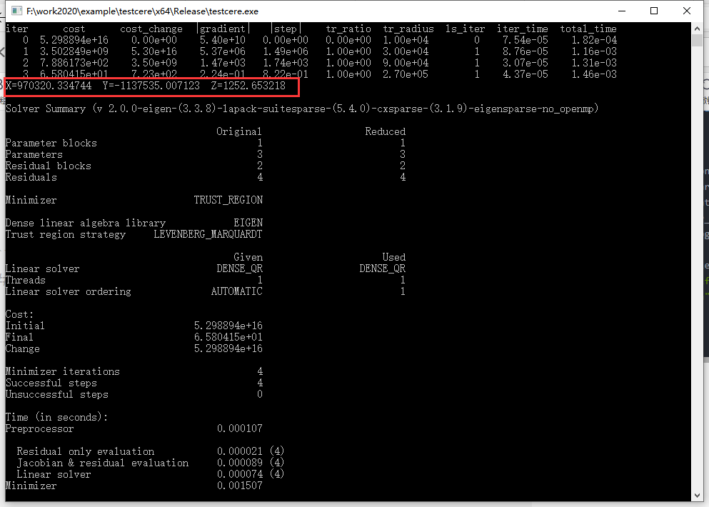Click the Solver Summary version line
Screen dimensions: 709x507
(x=302, y=109)
